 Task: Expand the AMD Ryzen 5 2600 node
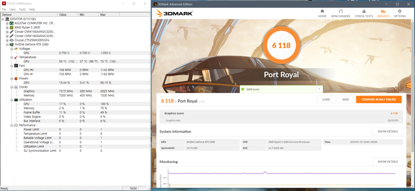pyautogui.click(x=7, y=27)
